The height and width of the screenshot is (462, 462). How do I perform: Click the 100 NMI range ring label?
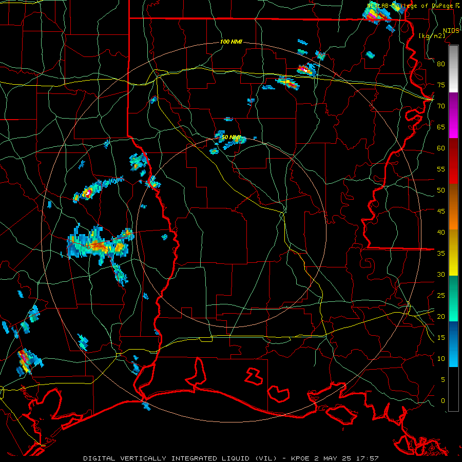pos(231,42)
